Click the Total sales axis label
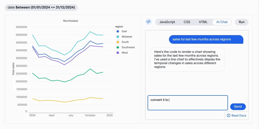 point(13,69)
